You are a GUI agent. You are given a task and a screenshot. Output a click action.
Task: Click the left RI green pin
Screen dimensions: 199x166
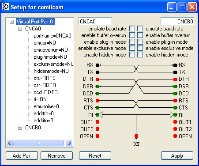click(98, 115)
